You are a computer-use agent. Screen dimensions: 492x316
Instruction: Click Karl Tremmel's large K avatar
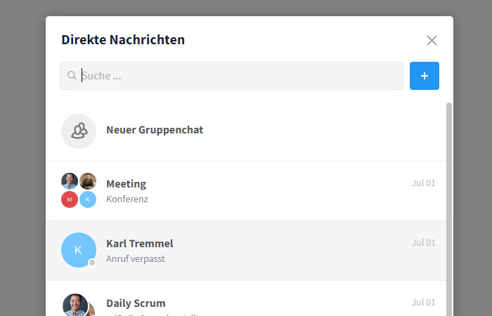[79, 250]
